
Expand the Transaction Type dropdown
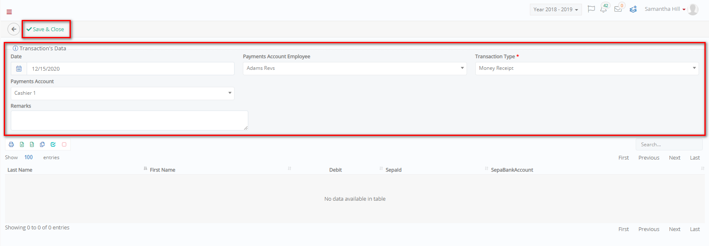click(587, 69)
